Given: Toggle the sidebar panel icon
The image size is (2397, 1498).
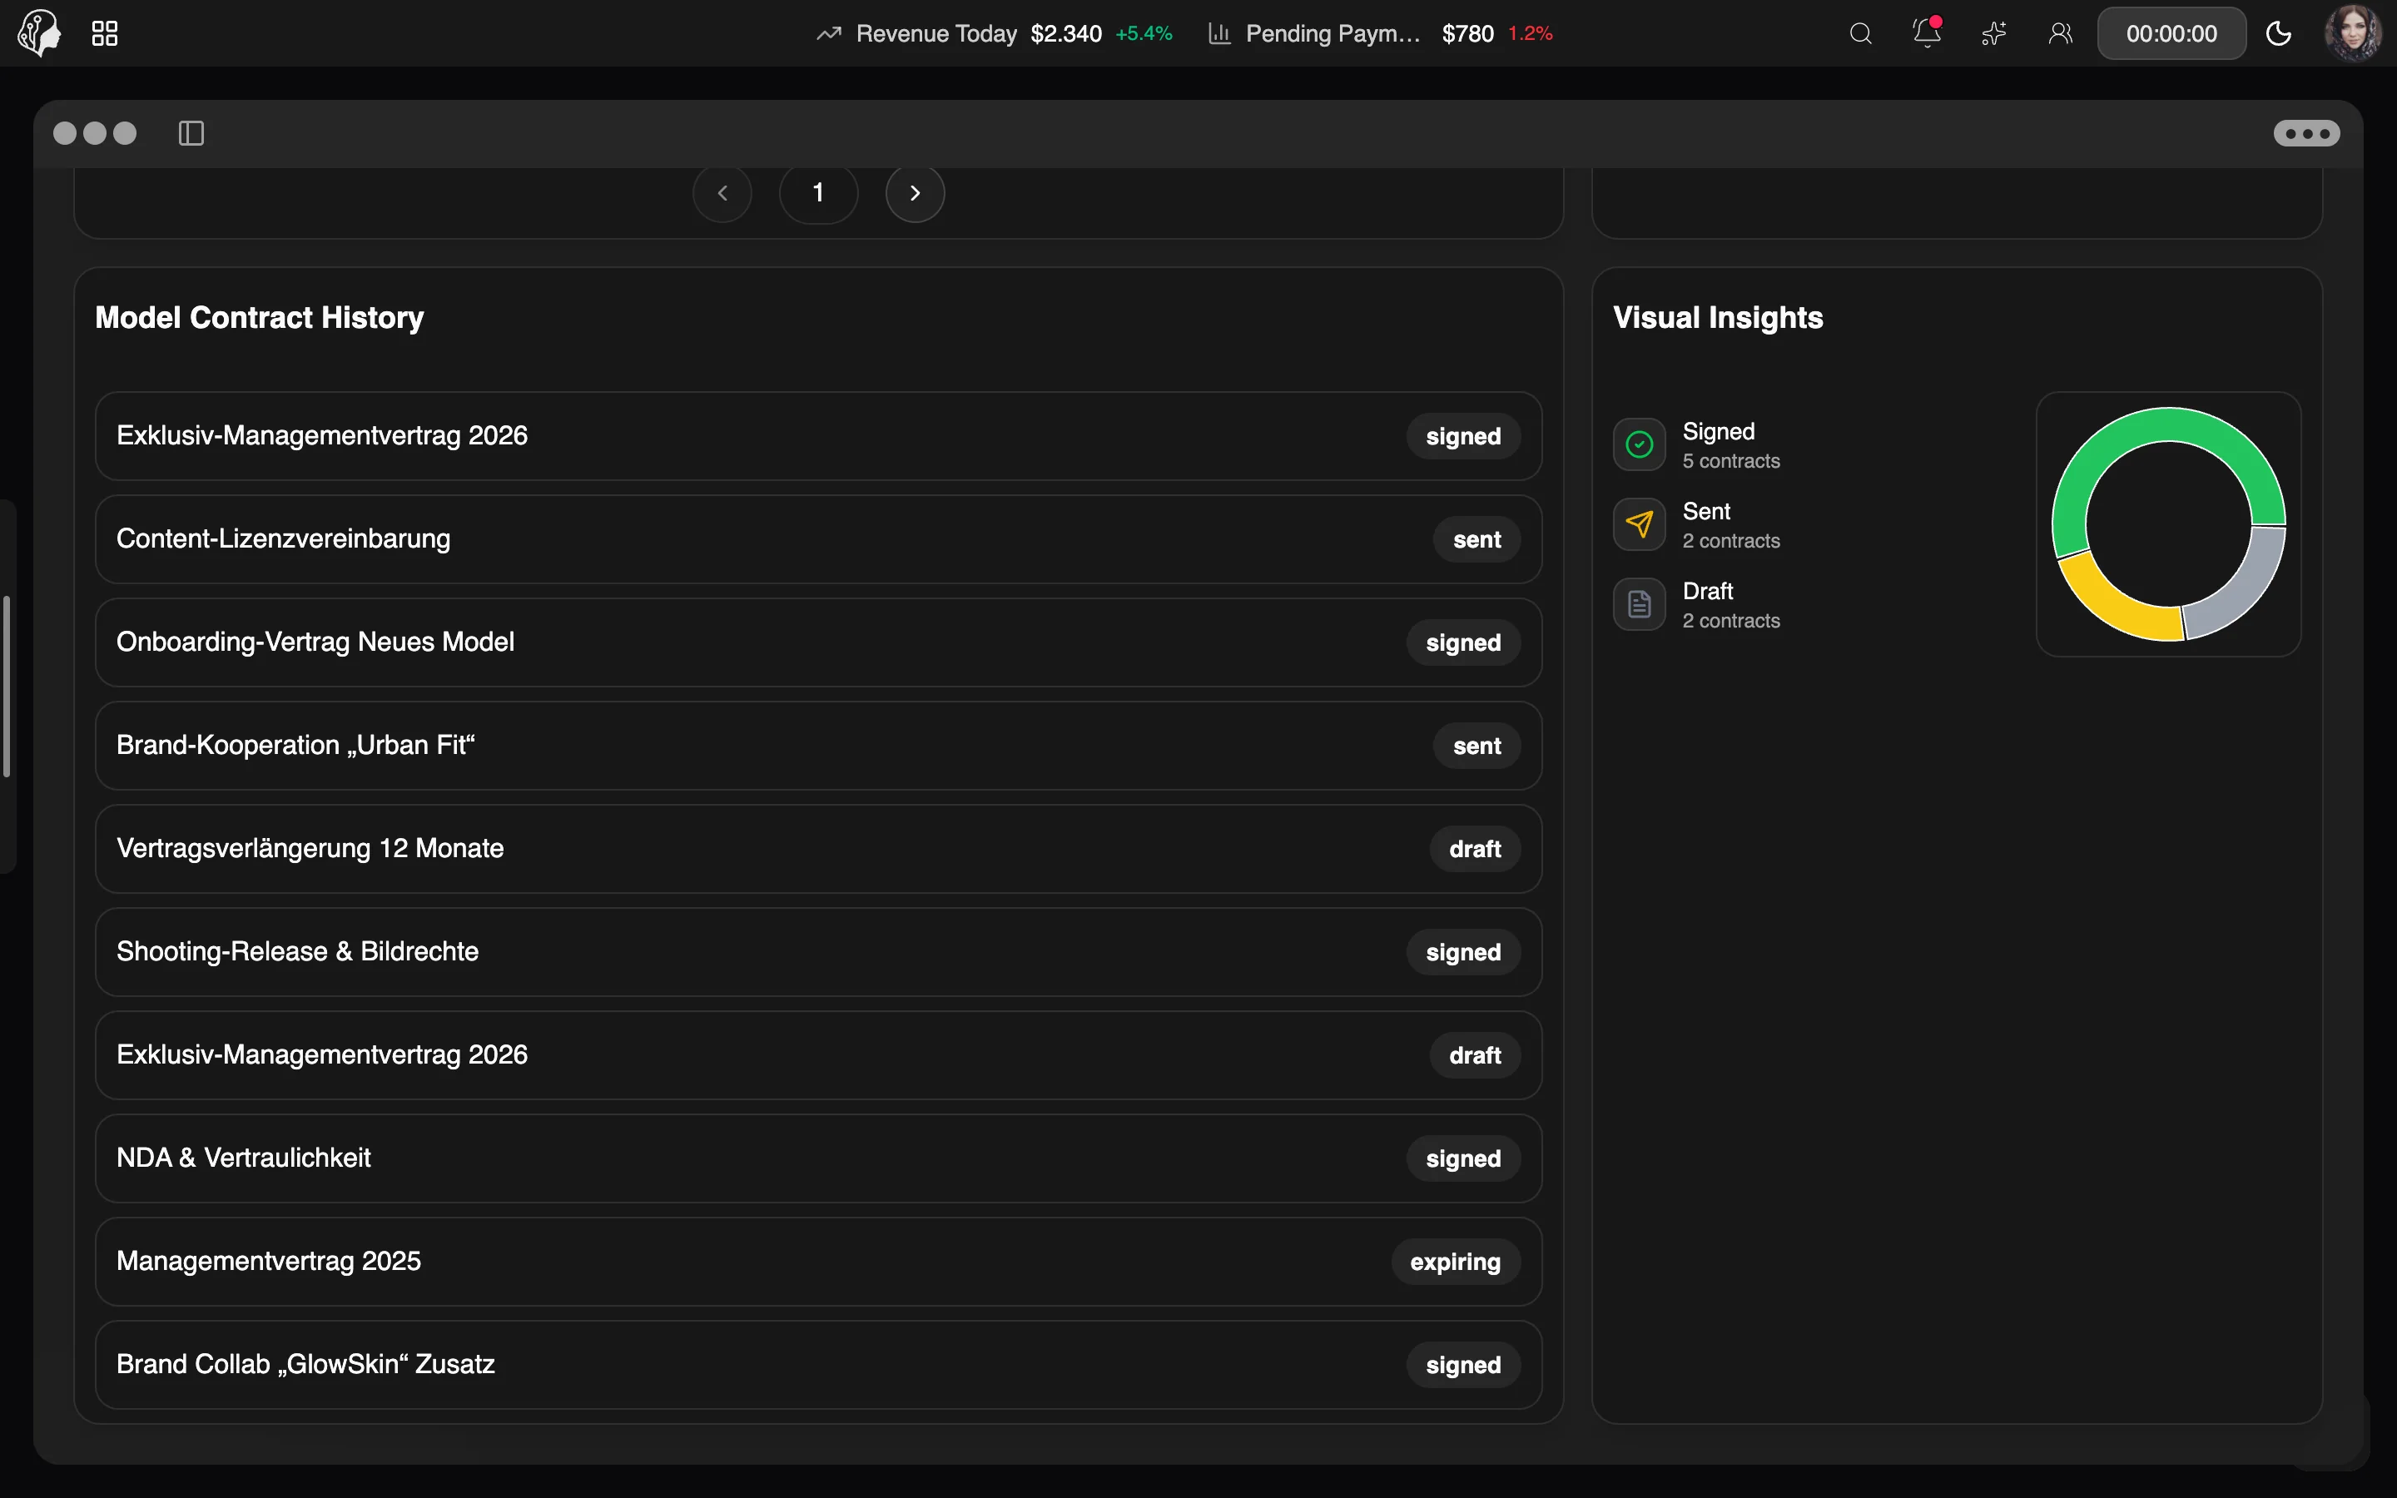Looking at the screenshot, I should click(x=191, y=133).
